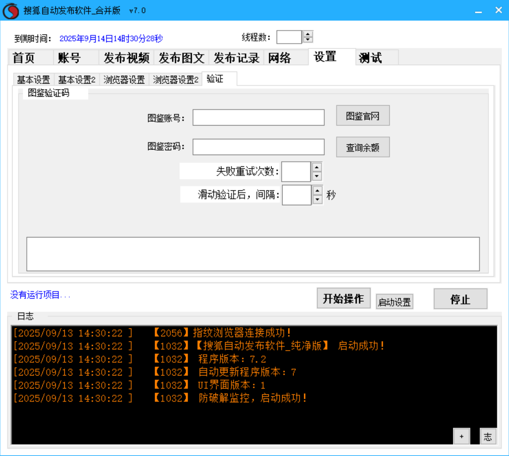The image size is (509, 456).
Task: Click the 查询余额 button
Action: (x=362, y=147)
